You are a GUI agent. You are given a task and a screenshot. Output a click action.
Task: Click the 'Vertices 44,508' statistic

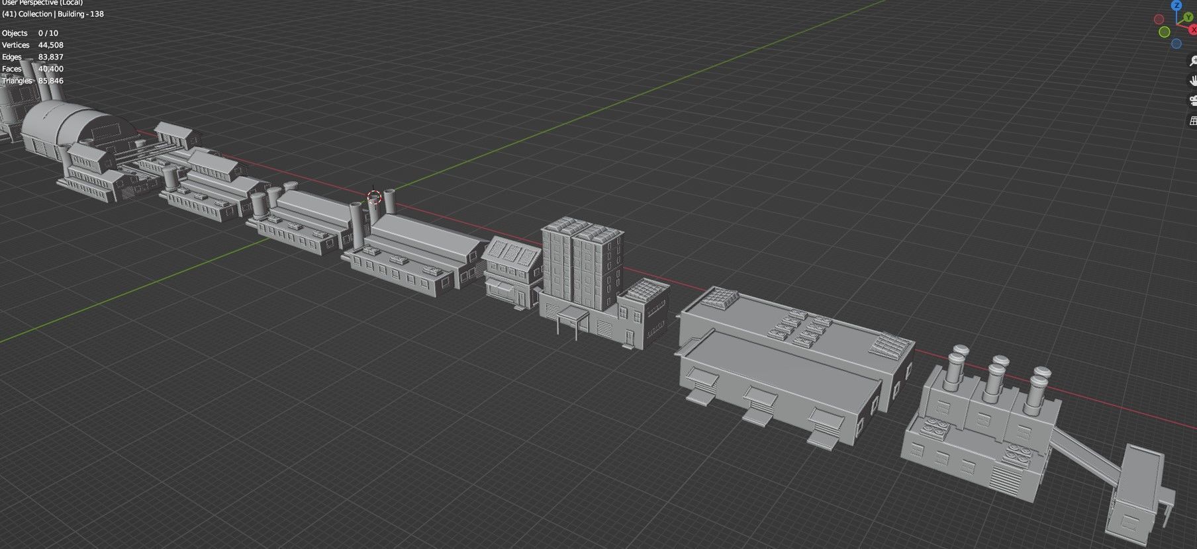tap(33, 45)
